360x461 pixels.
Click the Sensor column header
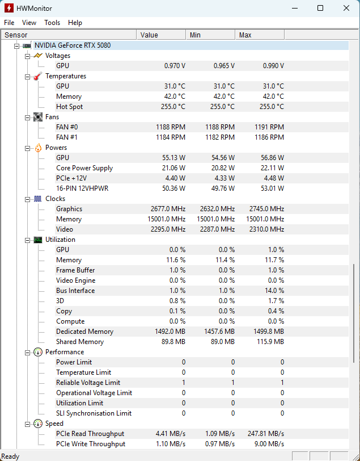(x=68, y=35)
